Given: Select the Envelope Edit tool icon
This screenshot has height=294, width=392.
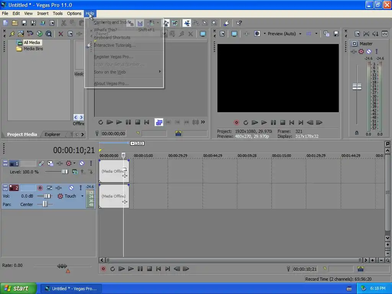Looking at the screenshot, I should pyautogui.click(x=196, y=23).
